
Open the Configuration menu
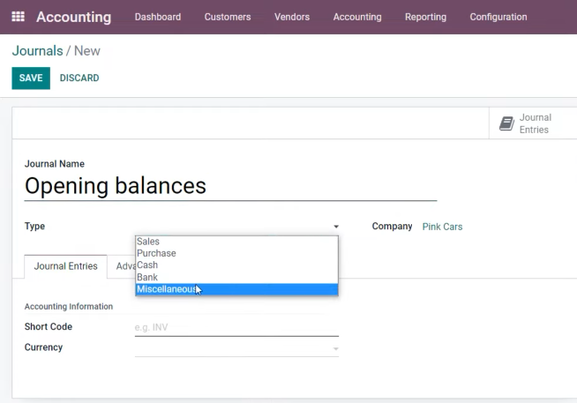498,17
